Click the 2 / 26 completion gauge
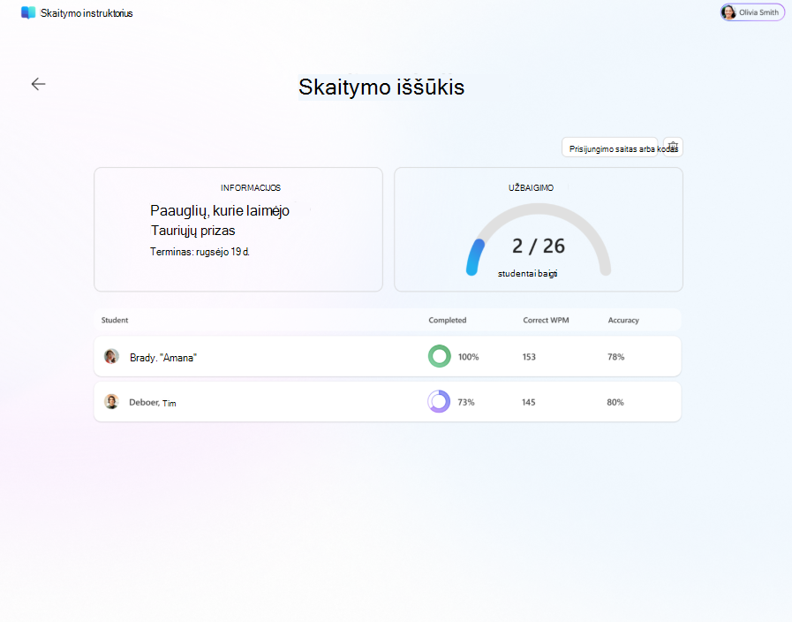Viewport: 792px width, 622px height. [x=539, y=240]
